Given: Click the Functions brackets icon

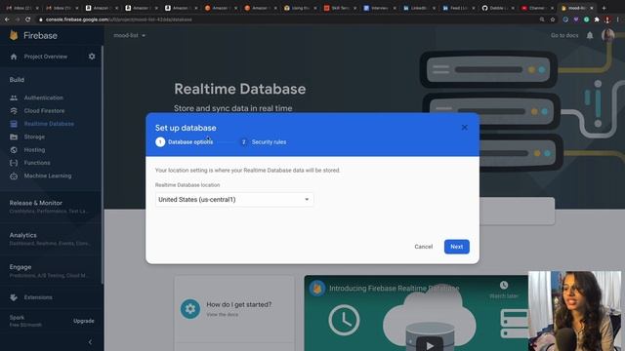Looking at the screenshot, I should (x=14, y=163).
